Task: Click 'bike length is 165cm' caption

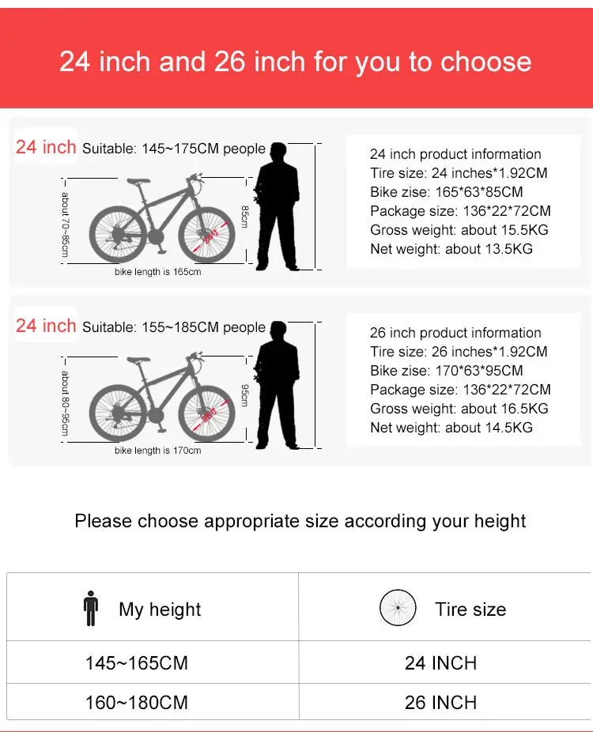Action: pyautogui.click(x=158, y=272)
